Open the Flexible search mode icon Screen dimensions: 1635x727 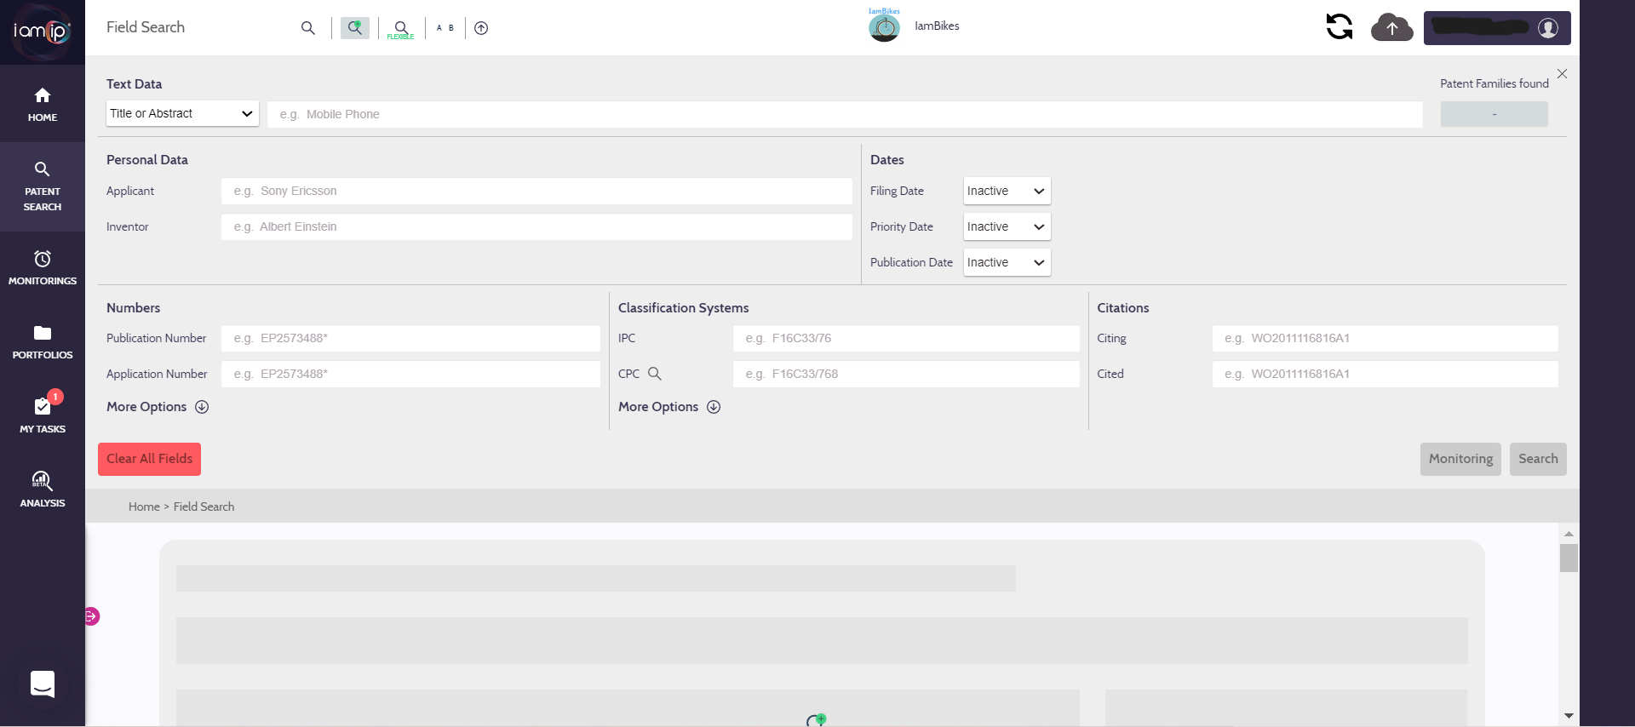[x=401, y=29]
